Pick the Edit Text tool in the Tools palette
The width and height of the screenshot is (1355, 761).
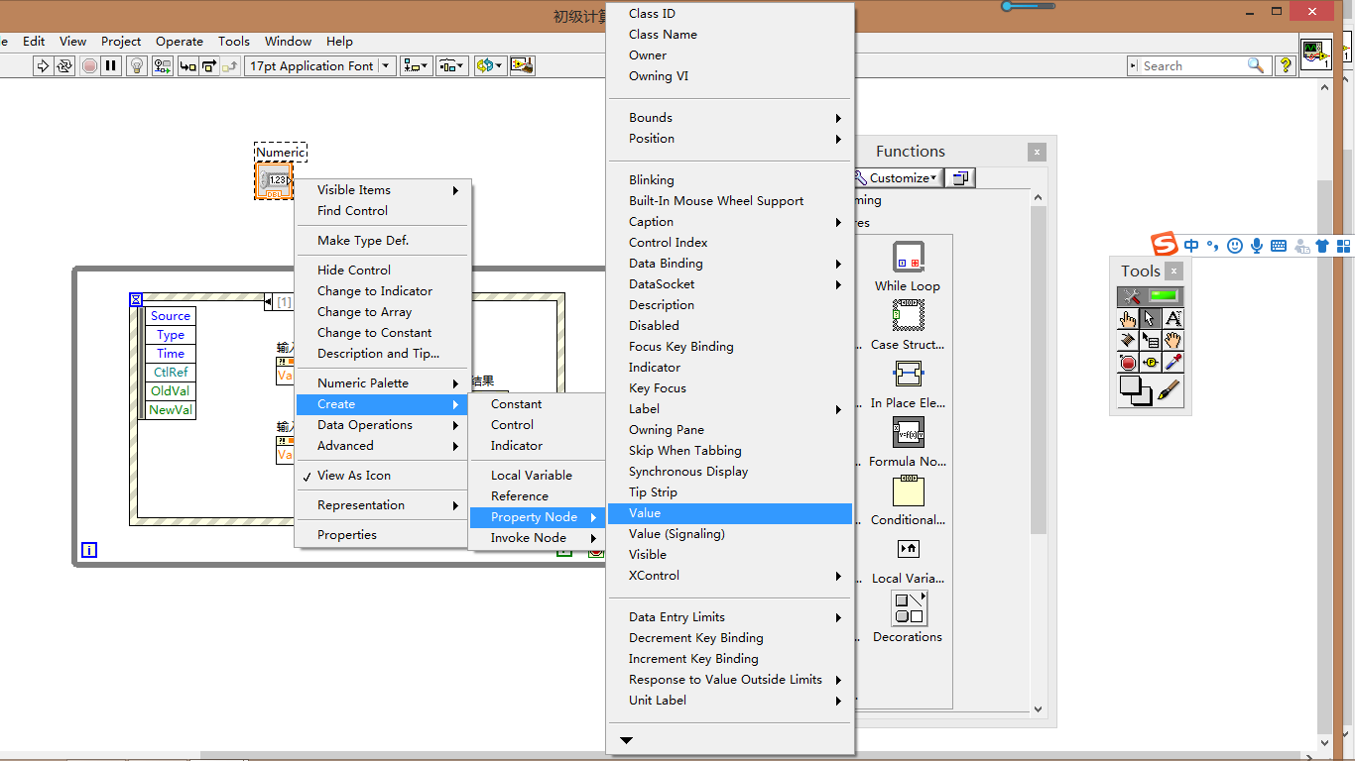tap(1170, 319)
